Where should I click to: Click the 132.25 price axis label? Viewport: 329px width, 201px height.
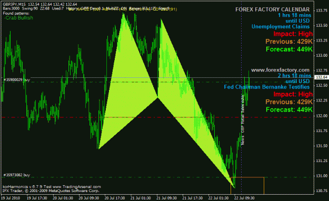(322, 100)
